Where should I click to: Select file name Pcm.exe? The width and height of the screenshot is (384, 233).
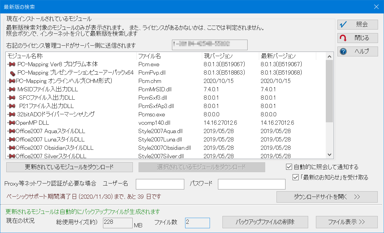tap(149, 64)
